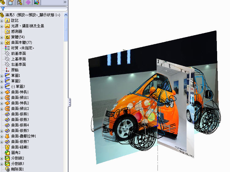
Task: Expand the 草圖1 sketch node
Action: point(2,76)
